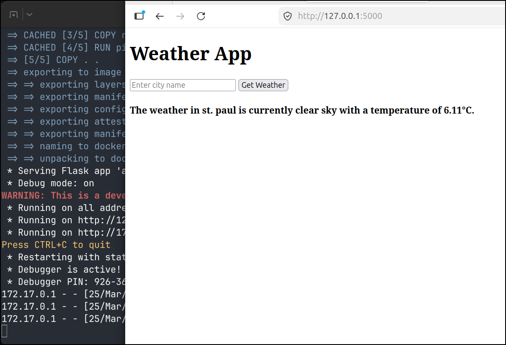Screen dimensions: 506x345
Task: Go back with the browser back arrow
Action: [160, 16]
